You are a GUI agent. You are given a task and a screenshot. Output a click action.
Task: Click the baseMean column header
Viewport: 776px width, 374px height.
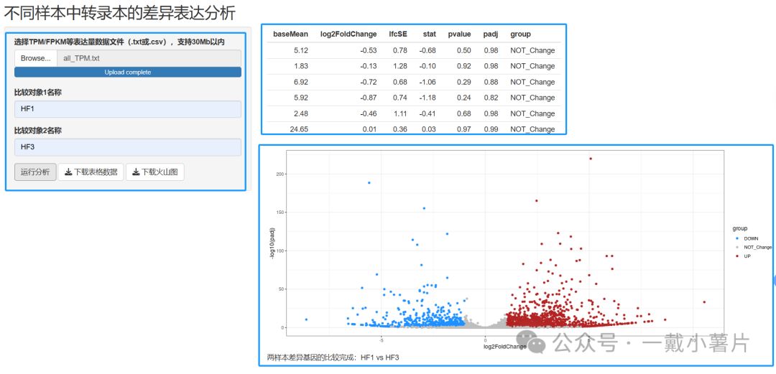pyautogui.click(x=290, y=34)
